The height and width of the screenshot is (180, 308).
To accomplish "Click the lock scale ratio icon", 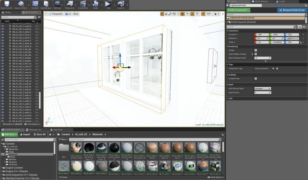I will (301, 42).
